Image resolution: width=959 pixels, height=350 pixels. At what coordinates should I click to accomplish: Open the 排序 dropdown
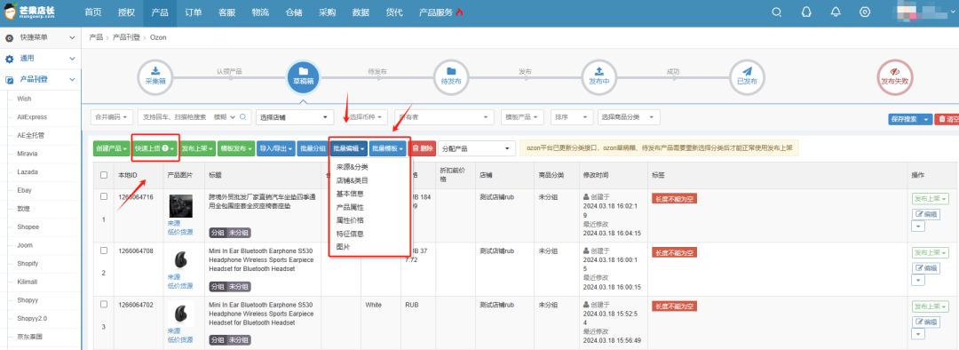[x=572, y=117]
